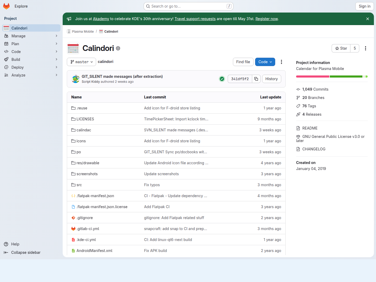Expand the Code sidebar section
Image resolution: width=376 pixels, height=282 pixels.
click(31, 52)
